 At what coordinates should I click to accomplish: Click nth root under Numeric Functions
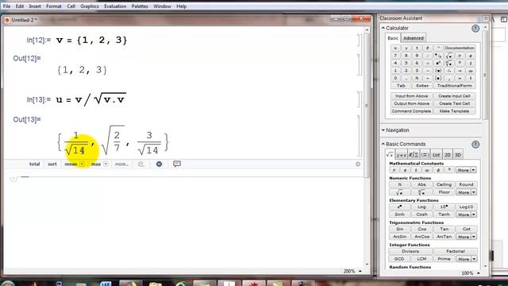[421, 192]
